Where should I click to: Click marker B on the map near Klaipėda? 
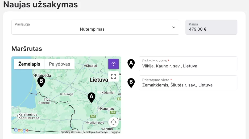pyautogui.click(x=41, y=82)
